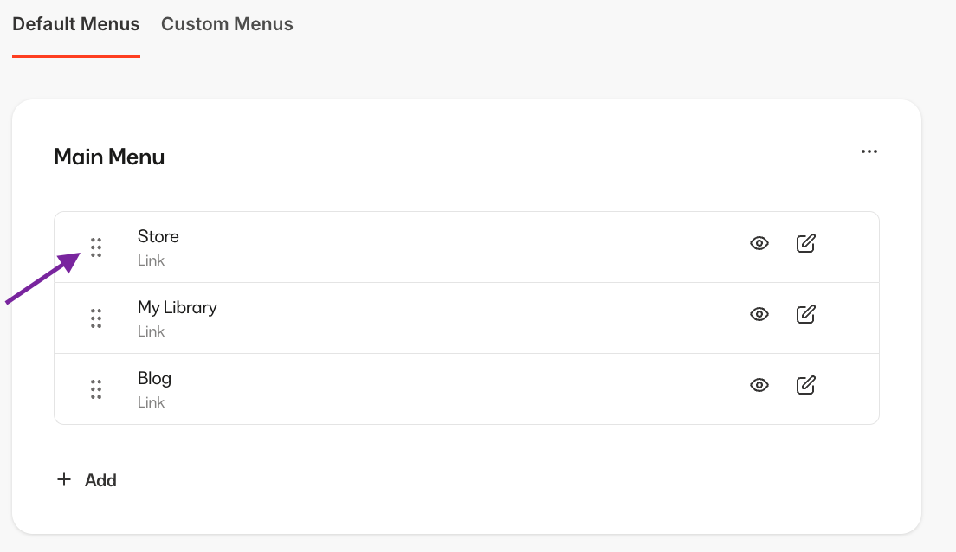The width and height of the screenshot is (956, 552).
Task: Select the edit pencil icon for Blog
Action: pyautogui.click(x=805, y=385)
